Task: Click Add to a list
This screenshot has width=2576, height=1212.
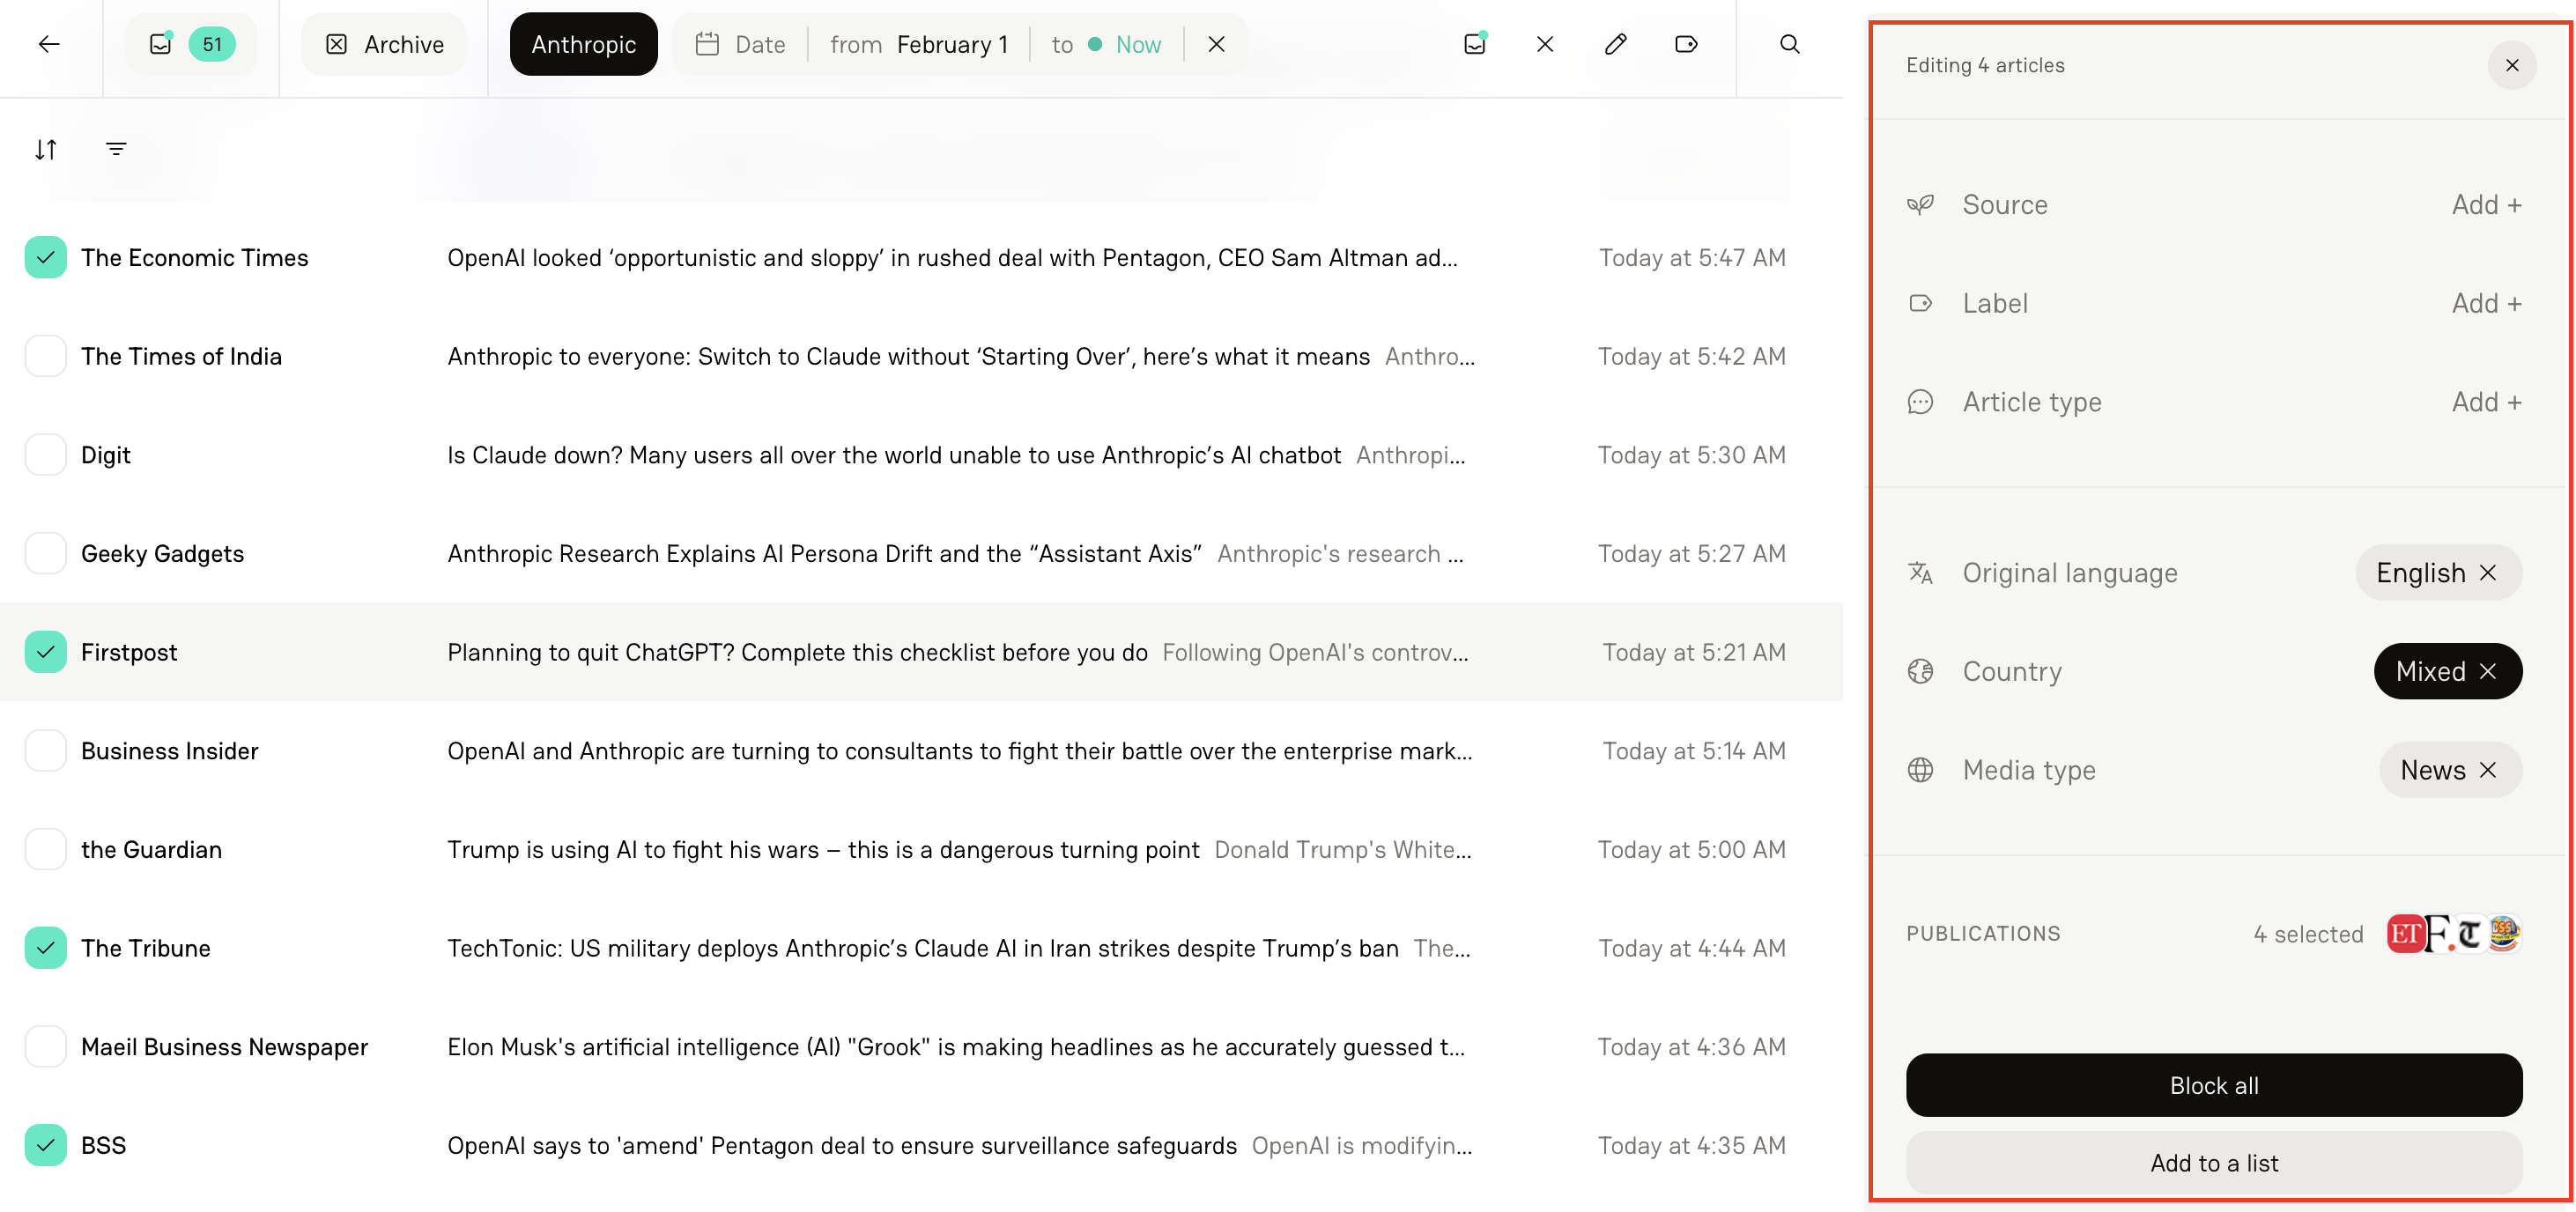Action: click(x=2213, y=1162)
